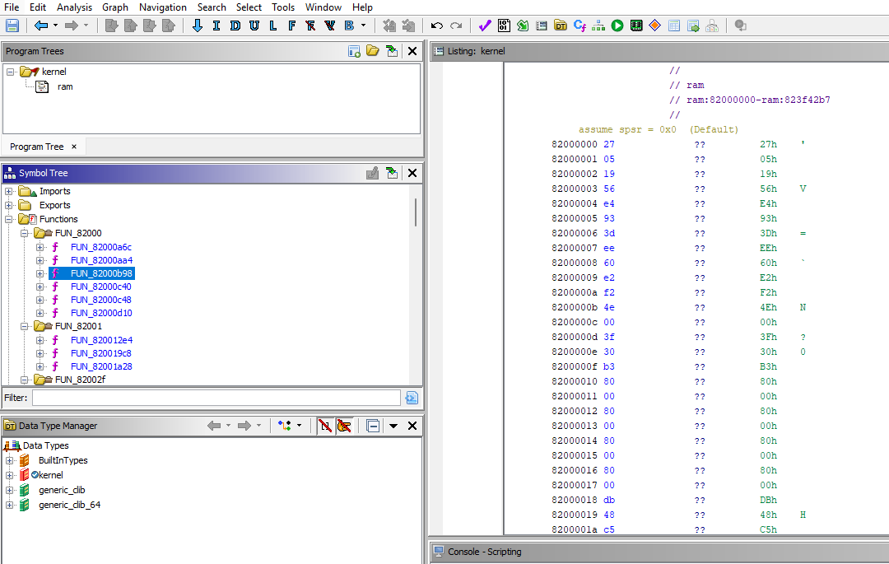Close the Program Tree tab with x
889x564 pixels.
(74, 147)
